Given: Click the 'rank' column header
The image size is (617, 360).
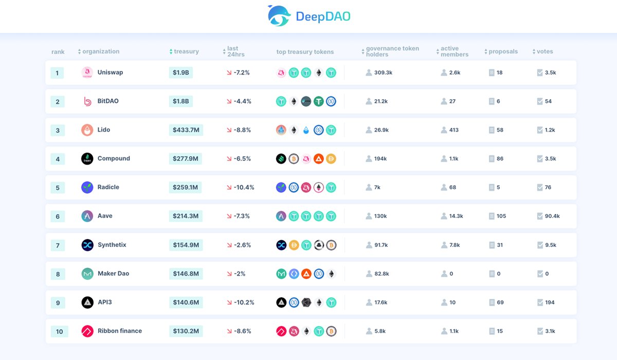Looking at the screenshot, I should tap(58, 52).
